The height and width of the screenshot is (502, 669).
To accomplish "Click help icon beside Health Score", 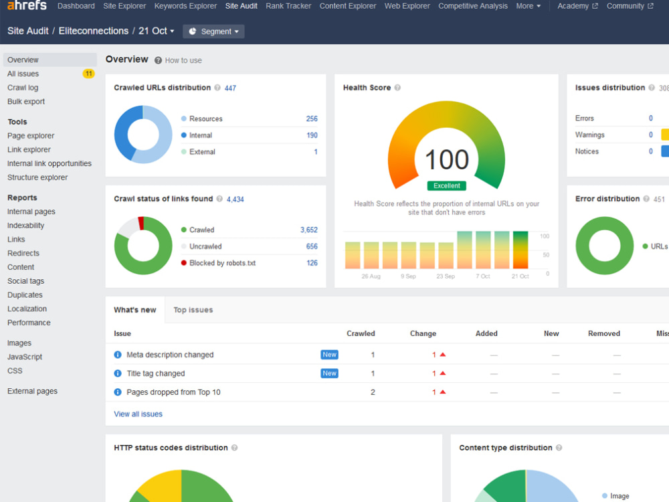I will [x=397, y=88].
